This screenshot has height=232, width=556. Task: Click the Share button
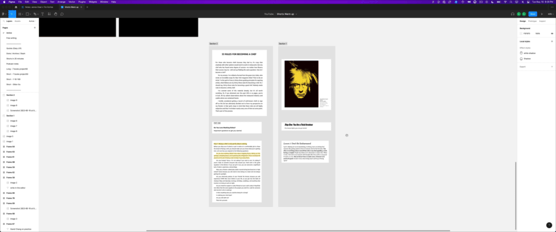532,14
